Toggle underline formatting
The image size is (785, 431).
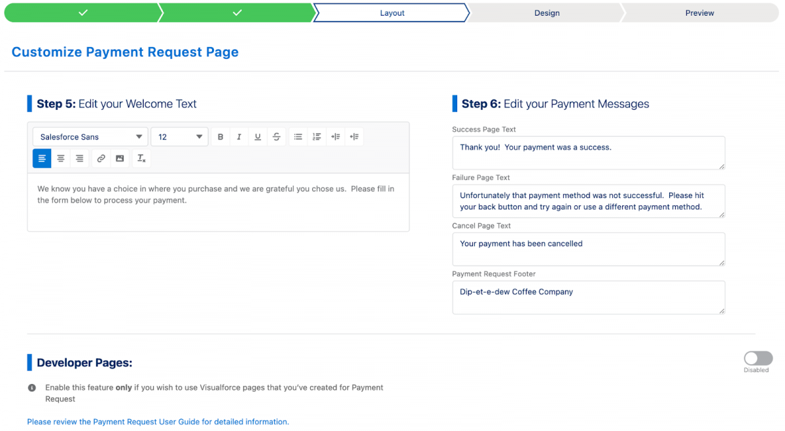[x=257, y=137]
